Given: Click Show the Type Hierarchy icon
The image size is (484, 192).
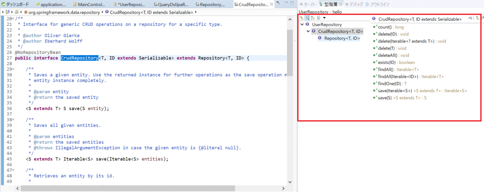Looking at the screenshot, I should click(x=301, y=17).
